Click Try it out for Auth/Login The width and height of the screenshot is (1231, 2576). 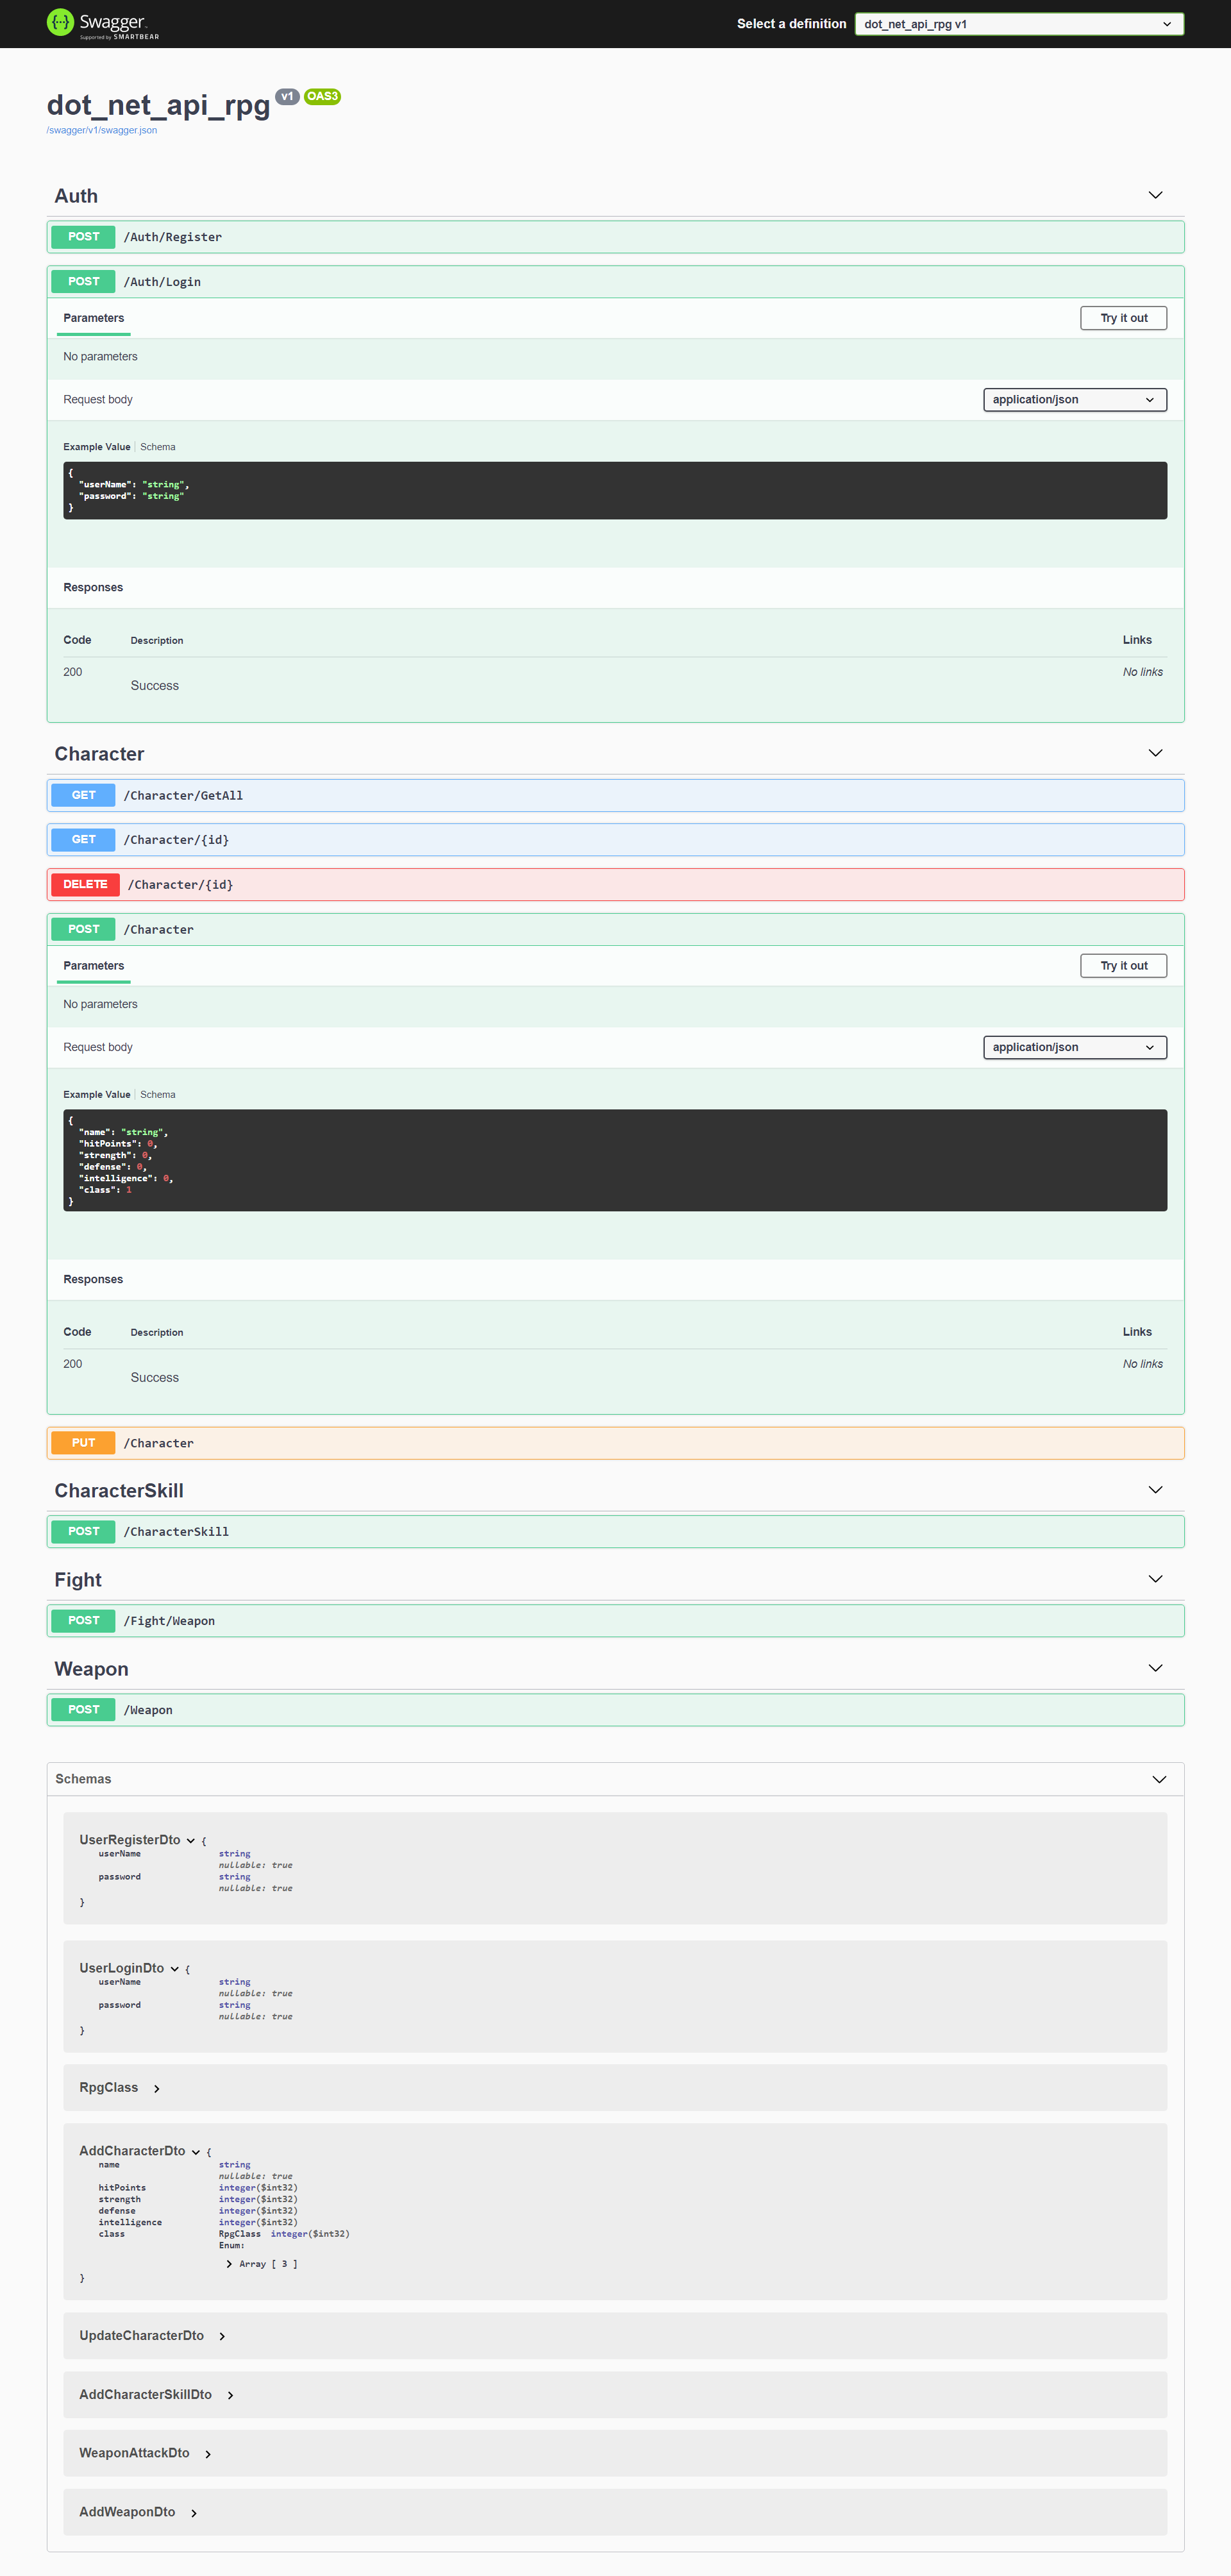pyautogui.click(x=1123, y=318)
